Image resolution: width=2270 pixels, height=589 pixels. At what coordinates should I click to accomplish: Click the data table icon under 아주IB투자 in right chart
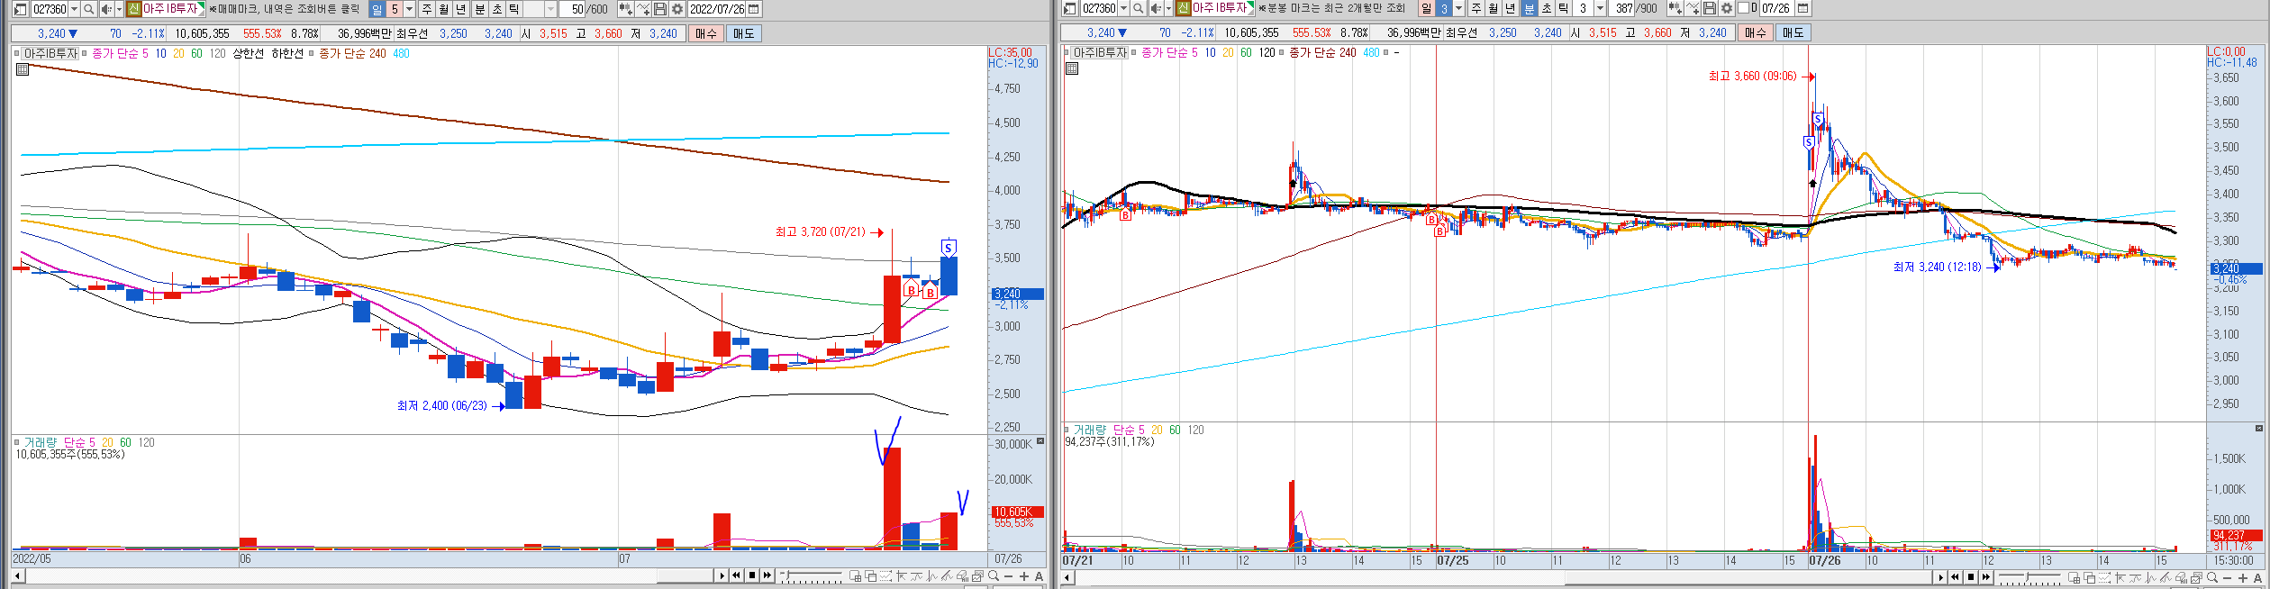(1072, 68)
